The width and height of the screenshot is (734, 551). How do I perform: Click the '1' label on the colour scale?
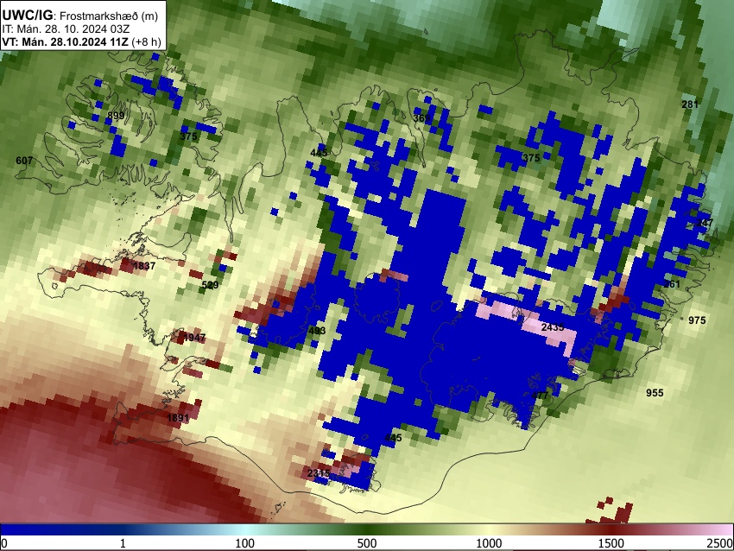(x=123, y=543)
